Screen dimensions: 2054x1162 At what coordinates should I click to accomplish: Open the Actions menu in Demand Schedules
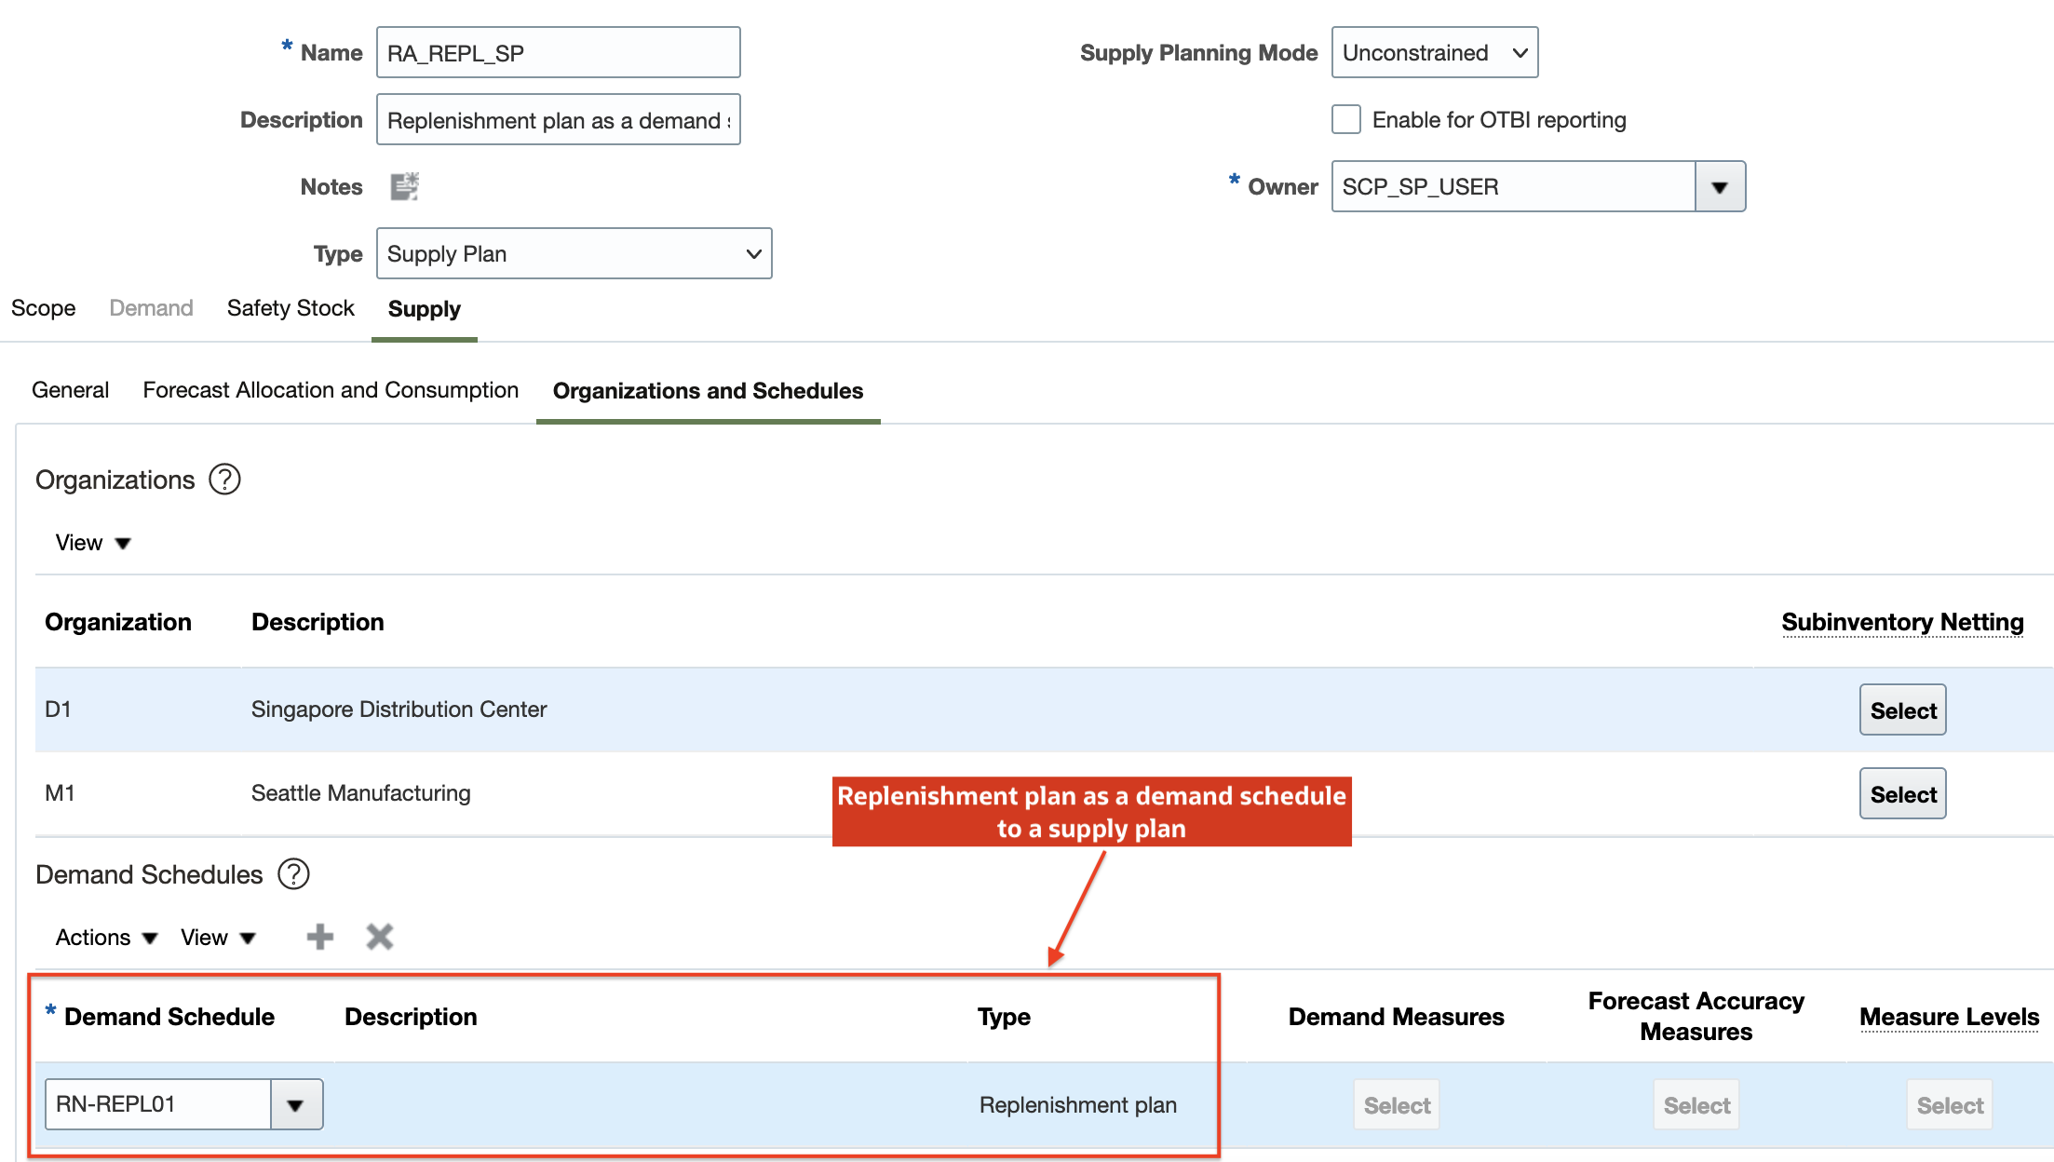[105, 938]
